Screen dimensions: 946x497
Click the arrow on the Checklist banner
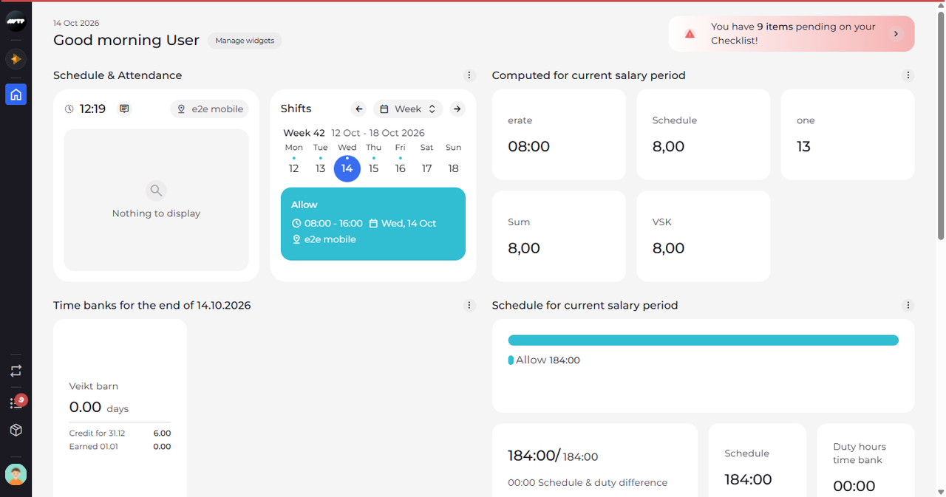[x=896, y=34]
